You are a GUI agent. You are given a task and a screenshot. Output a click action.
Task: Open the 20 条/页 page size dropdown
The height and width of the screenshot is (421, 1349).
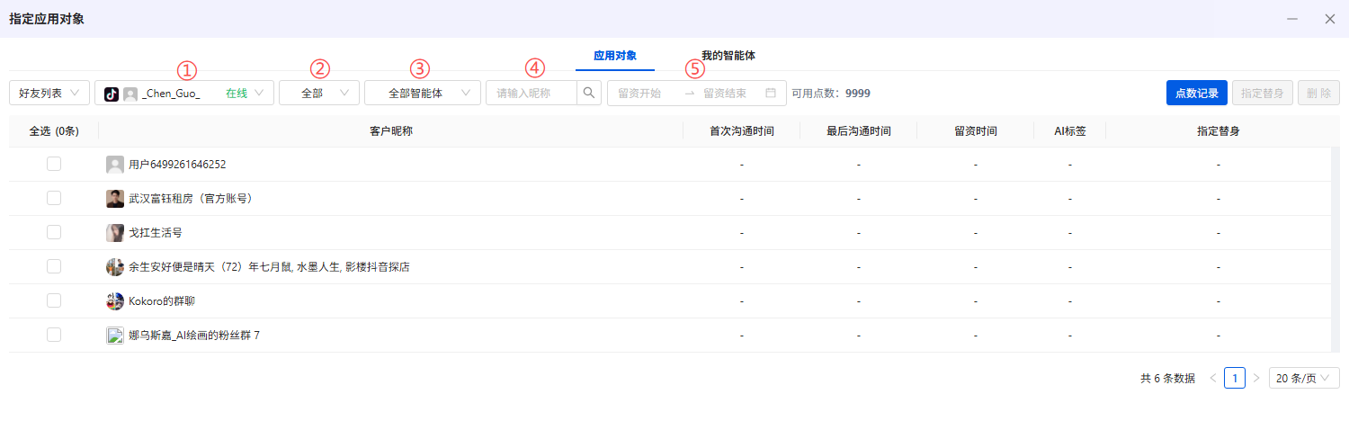pos(1304,378)
